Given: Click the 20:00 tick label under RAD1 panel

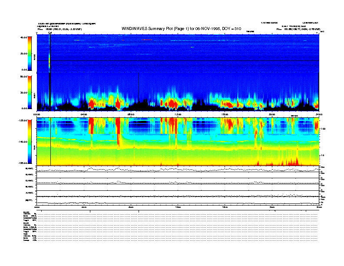Looking at the screenshot, I should click(272, 114).
